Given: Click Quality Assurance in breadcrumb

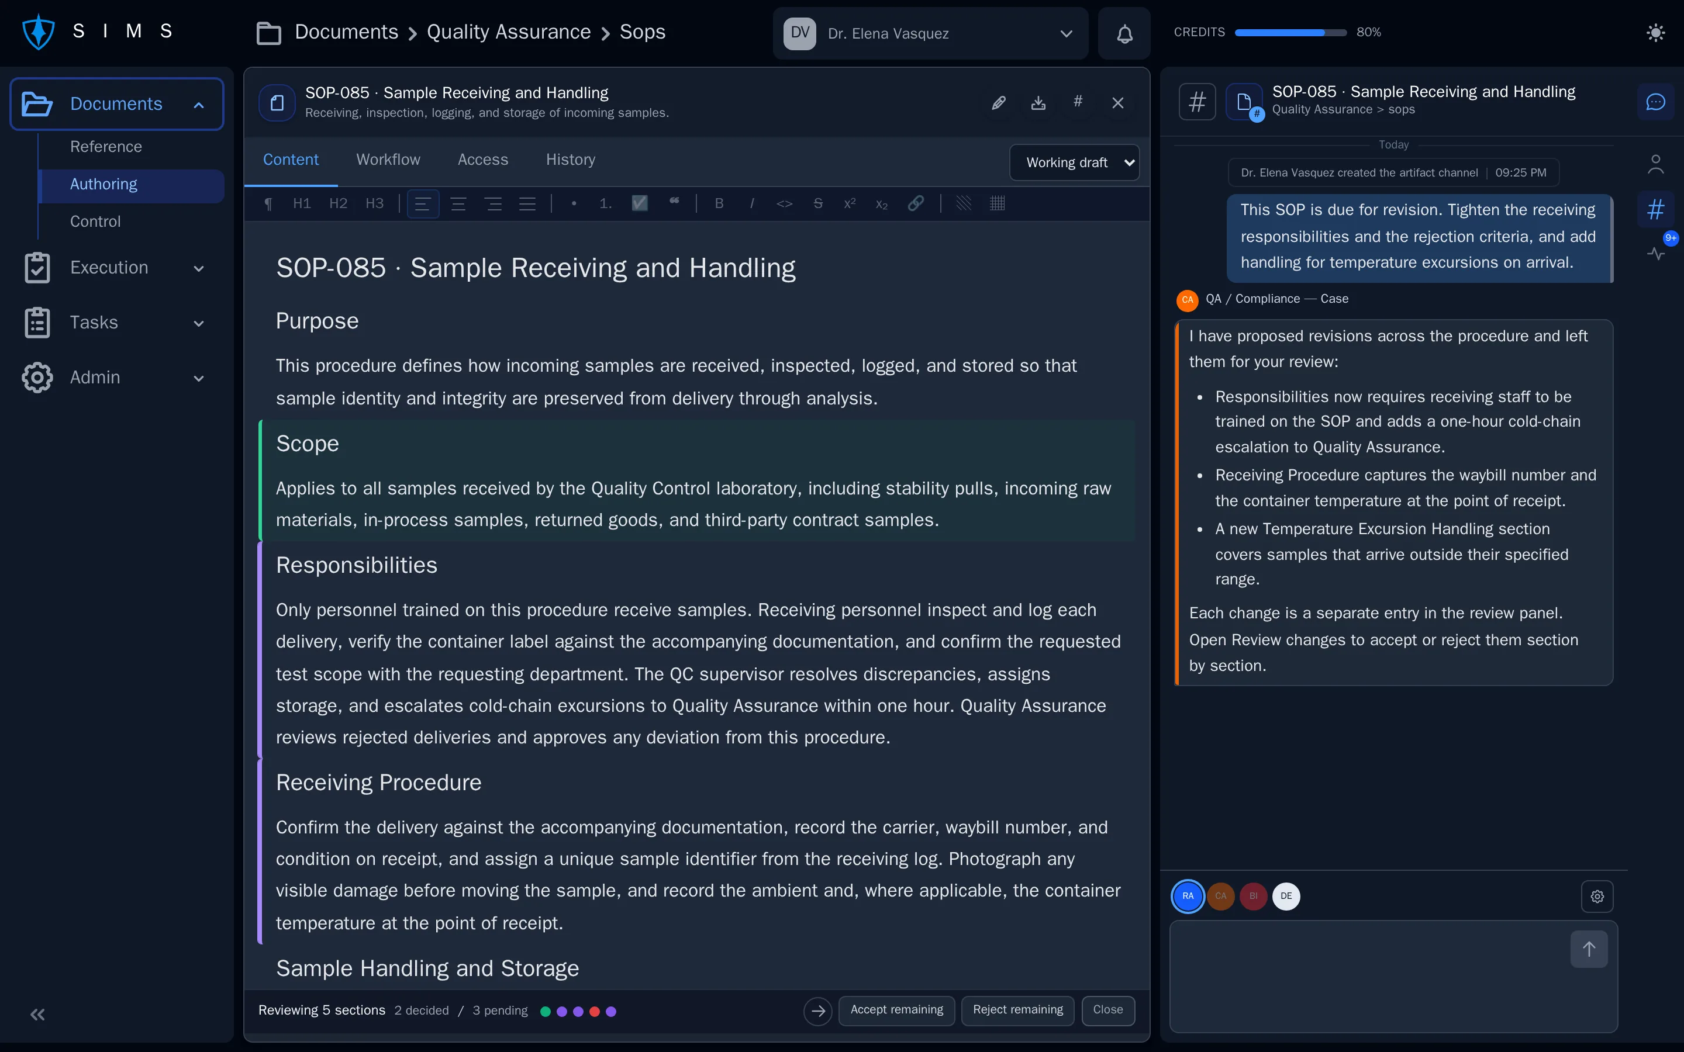Looking at the screenshot, I should (509, 32).
